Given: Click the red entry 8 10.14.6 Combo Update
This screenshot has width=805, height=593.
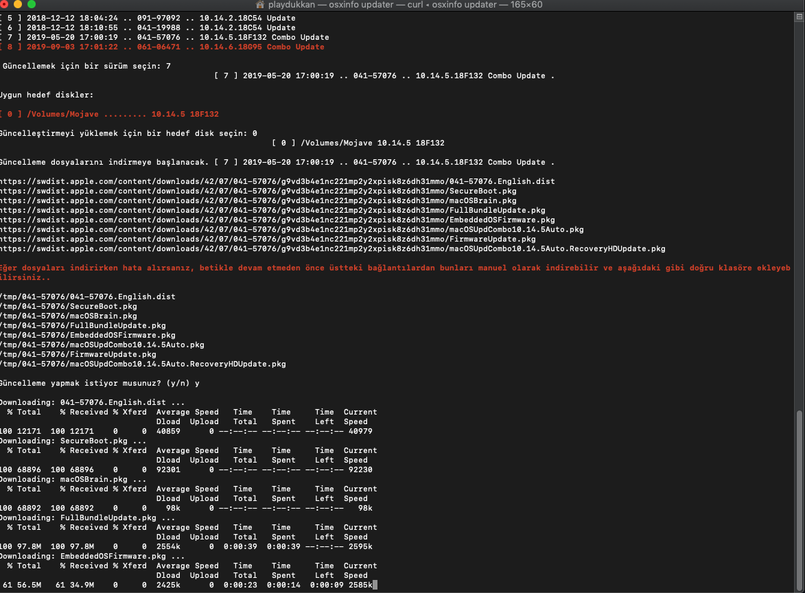Looking at the screenshot, I should click(162, 47).
